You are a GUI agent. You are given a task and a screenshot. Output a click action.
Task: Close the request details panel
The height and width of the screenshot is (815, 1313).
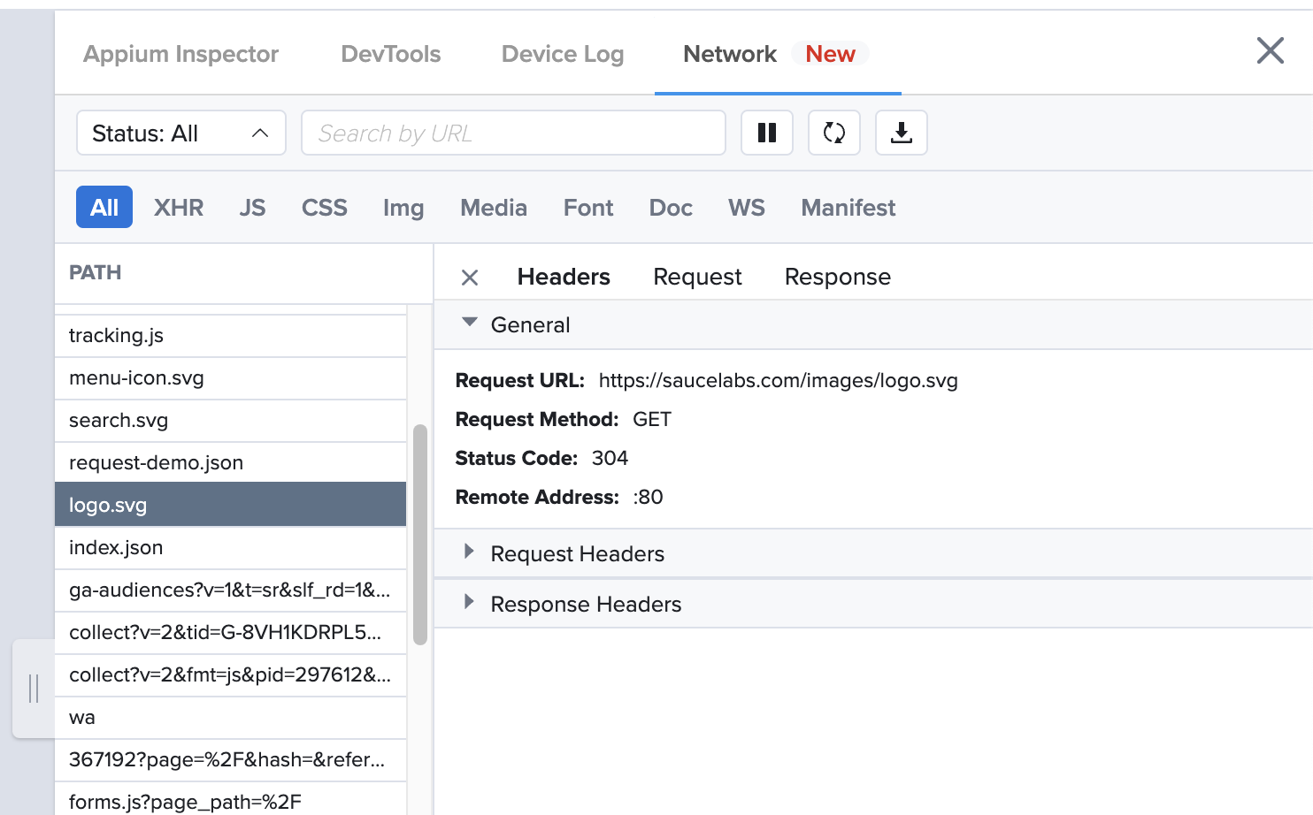[469, 277]
